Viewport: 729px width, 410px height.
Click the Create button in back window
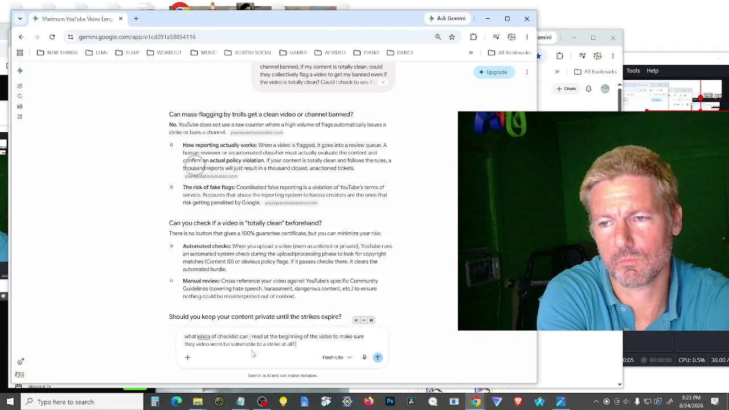pyautogui.click(x=566, y=89)
